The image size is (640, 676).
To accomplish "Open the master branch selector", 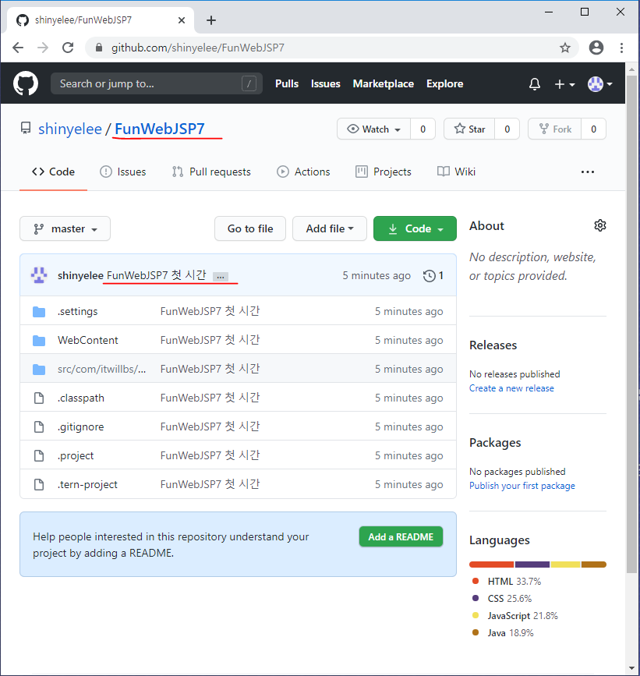I will pyautogui.click(x=65, y=228).
